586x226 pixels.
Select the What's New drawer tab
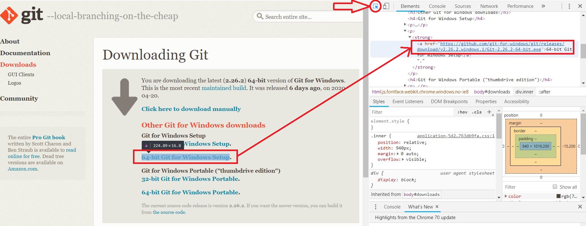pos(420,207)
